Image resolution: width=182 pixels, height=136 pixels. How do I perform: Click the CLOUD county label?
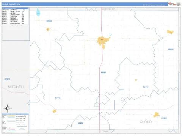146,122
